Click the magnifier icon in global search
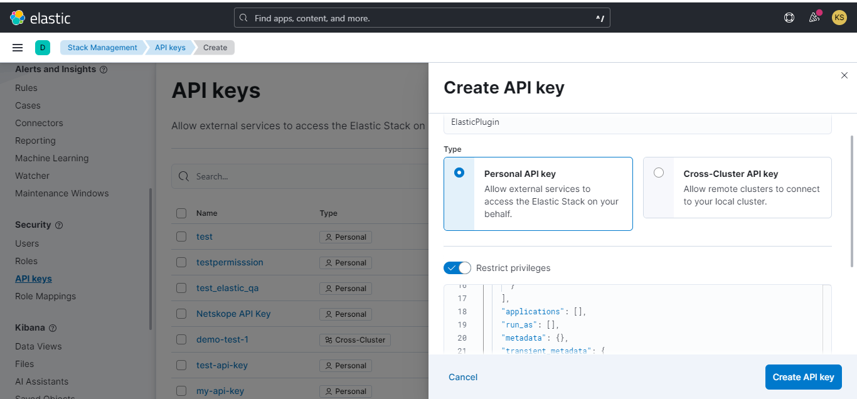The height and width of the screenshot is (399, 857). (243, 18)
